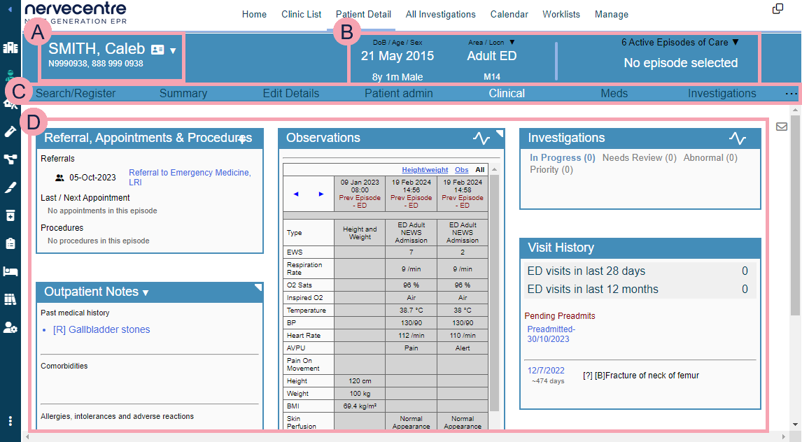Show Height/weight observations filter
This screenshot has height=442, width=802.
pyautogui.click(x=425, y=170)
